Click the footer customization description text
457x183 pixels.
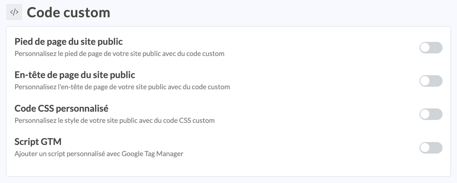click(x=119, y=53)
